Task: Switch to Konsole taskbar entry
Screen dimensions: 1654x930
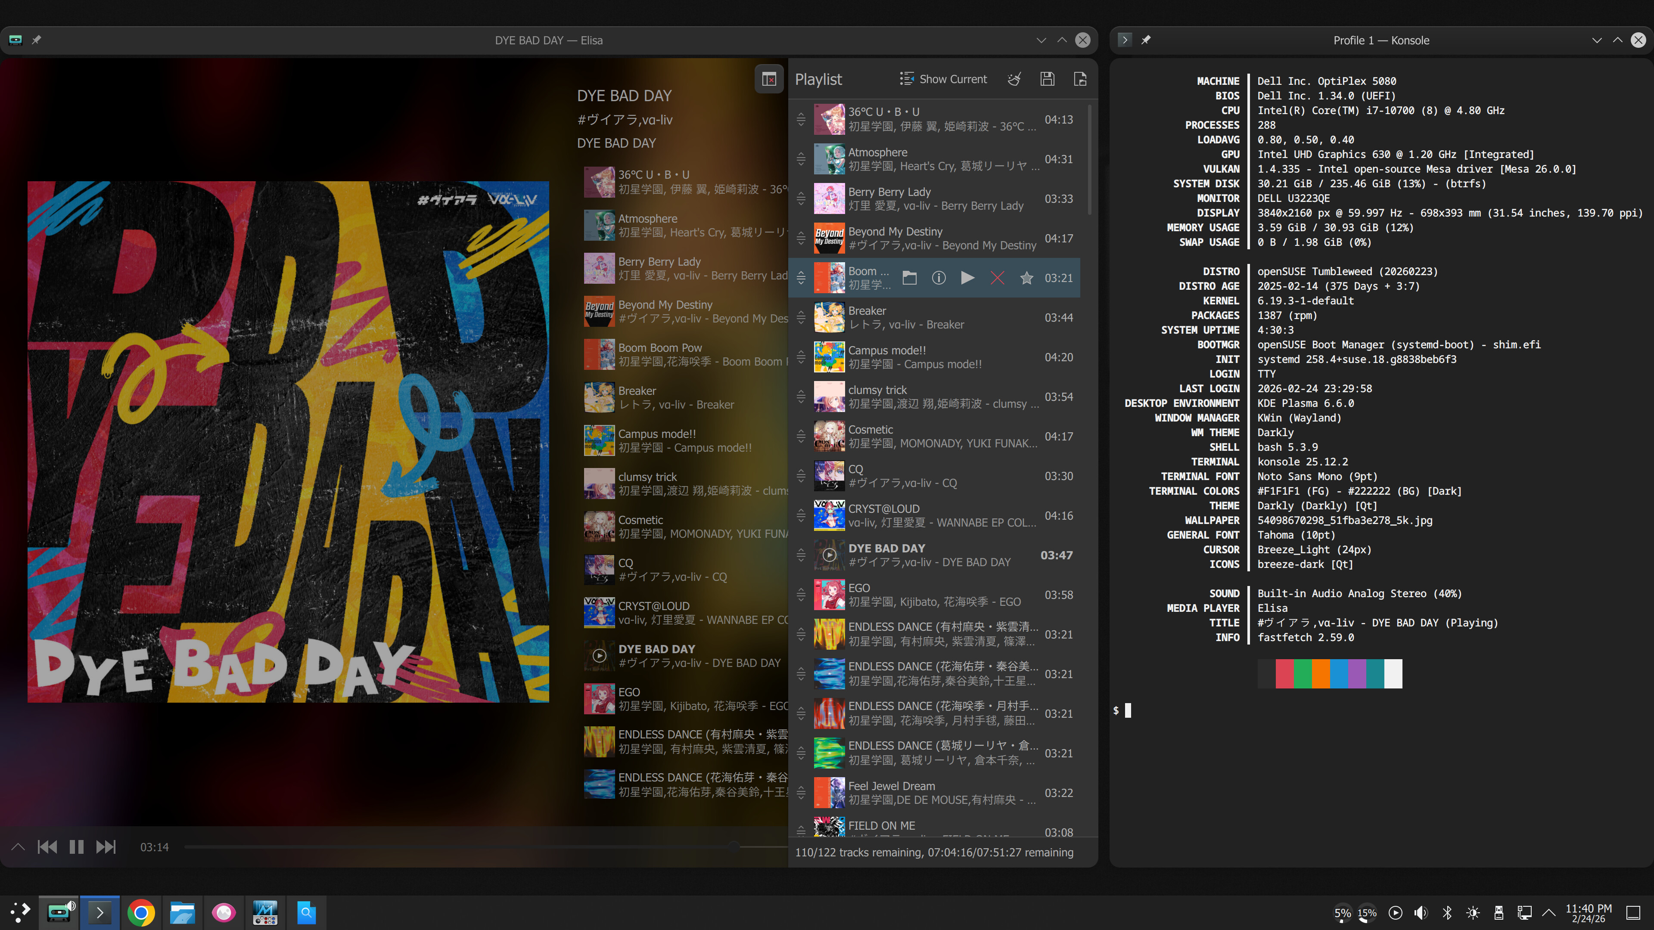Action: pyautogui.click(x=99, y=913)
